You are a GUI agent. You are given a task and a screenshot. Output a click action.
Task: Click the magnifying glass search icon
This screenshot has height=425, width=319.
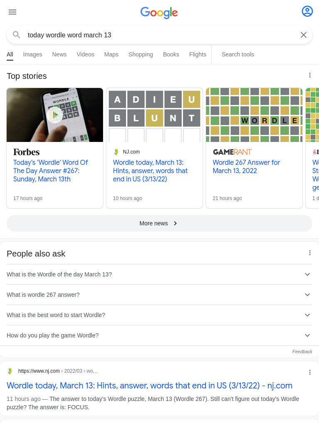pos(17,35)
